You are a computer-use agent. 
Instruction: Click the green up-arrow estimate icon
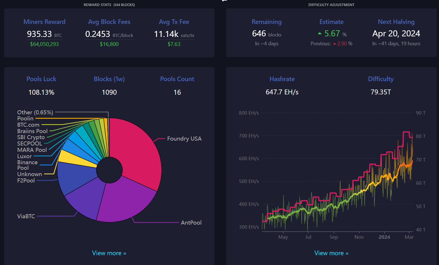tap(319, 33)
